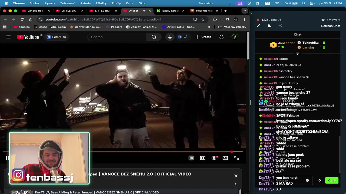Open Chrome three-dot menu

click(x=244, y=19)
